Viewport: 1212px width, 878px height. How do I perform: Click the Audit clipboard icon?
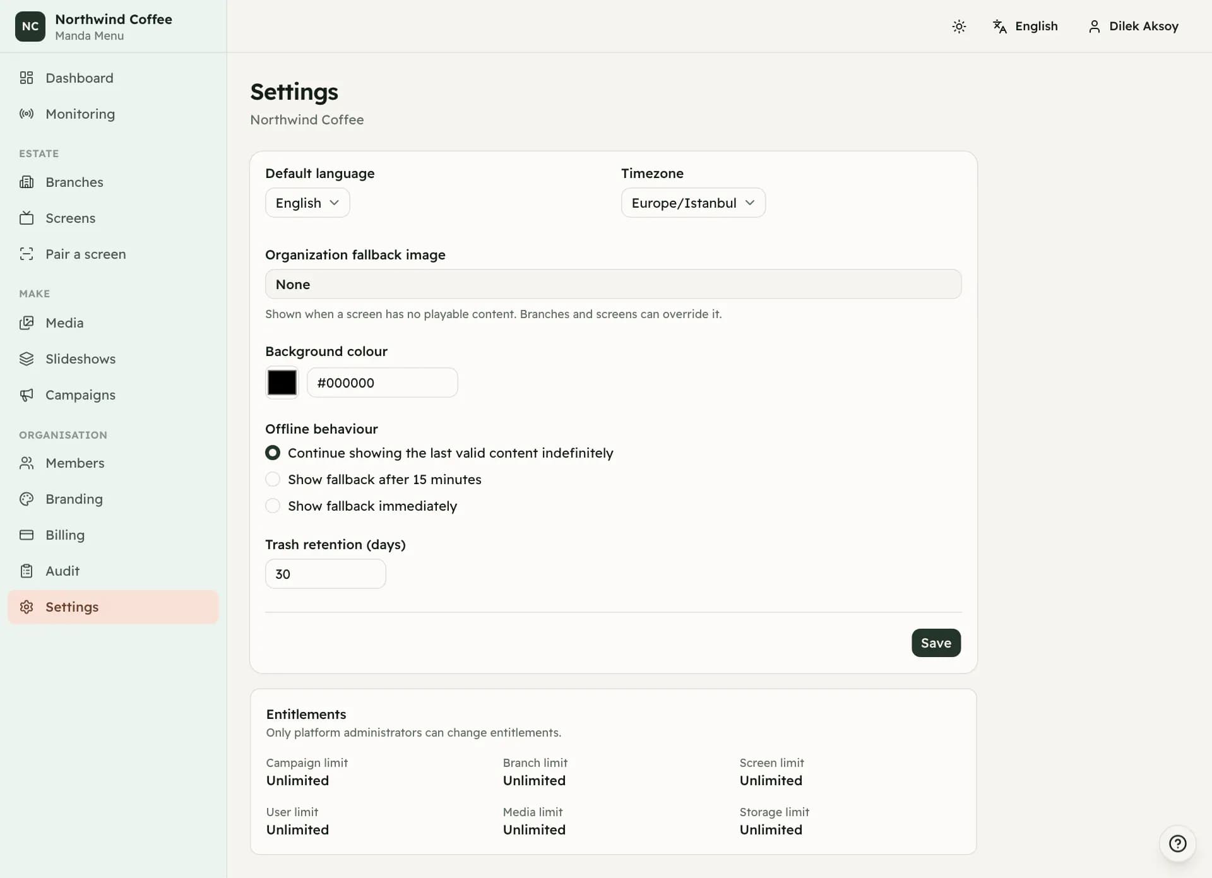(x=27, y=571)
